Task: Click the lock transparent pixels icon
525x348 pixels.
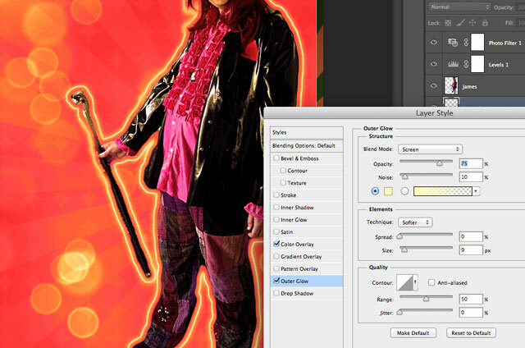Action: click(x=448, y=23)
